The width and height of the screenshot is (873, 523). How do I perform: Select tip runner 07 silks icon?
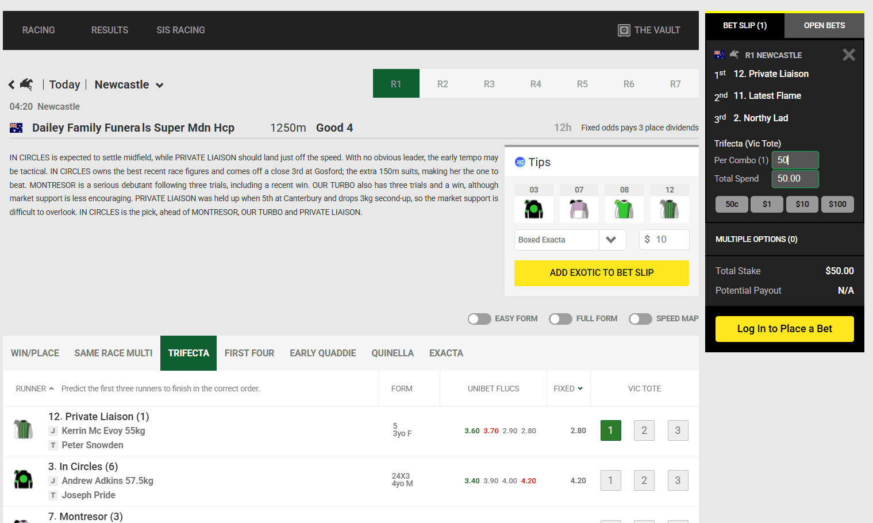(579, 209)
